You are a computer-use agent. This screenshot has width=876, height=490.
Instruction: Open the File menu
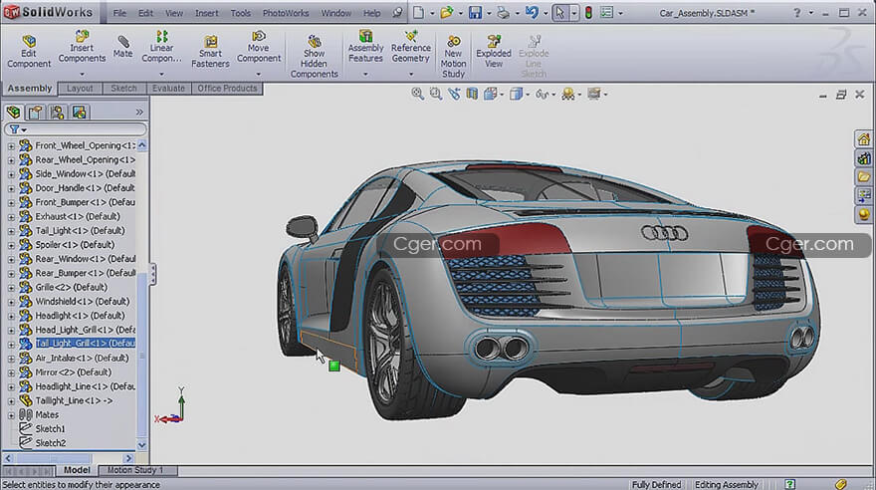pyautogui.click(x=119, y=13)
